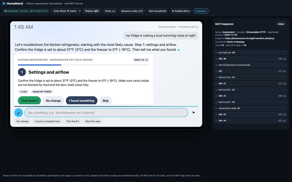This screenshot has width=292, height=182.
Task: Click the Step 1 of ~3 badge
Action: [x=141, y=60]
